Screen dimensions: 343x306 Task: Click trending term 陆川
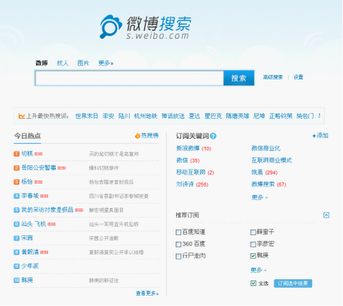(x=124, y=116)
